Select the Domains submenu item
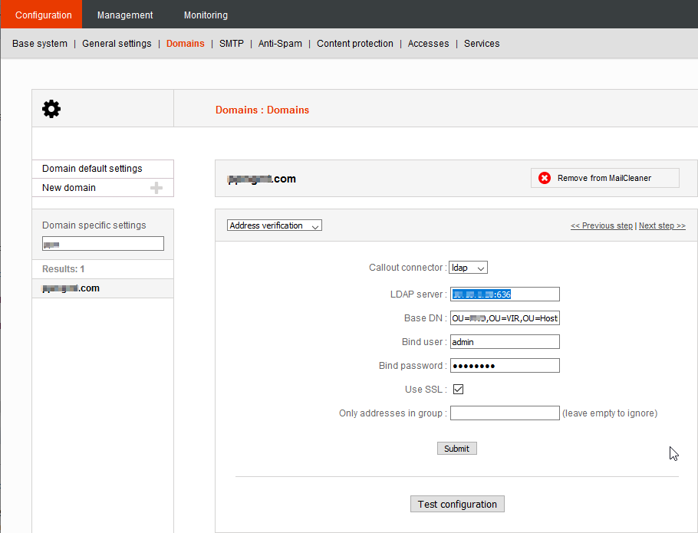The height and width of the screenshot is (533, 698). pyautogui.click(x=185, y=44)
